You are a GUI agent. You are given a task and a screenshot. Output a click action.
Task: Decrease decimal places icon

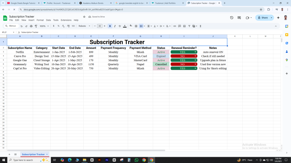tap(63, 26)
